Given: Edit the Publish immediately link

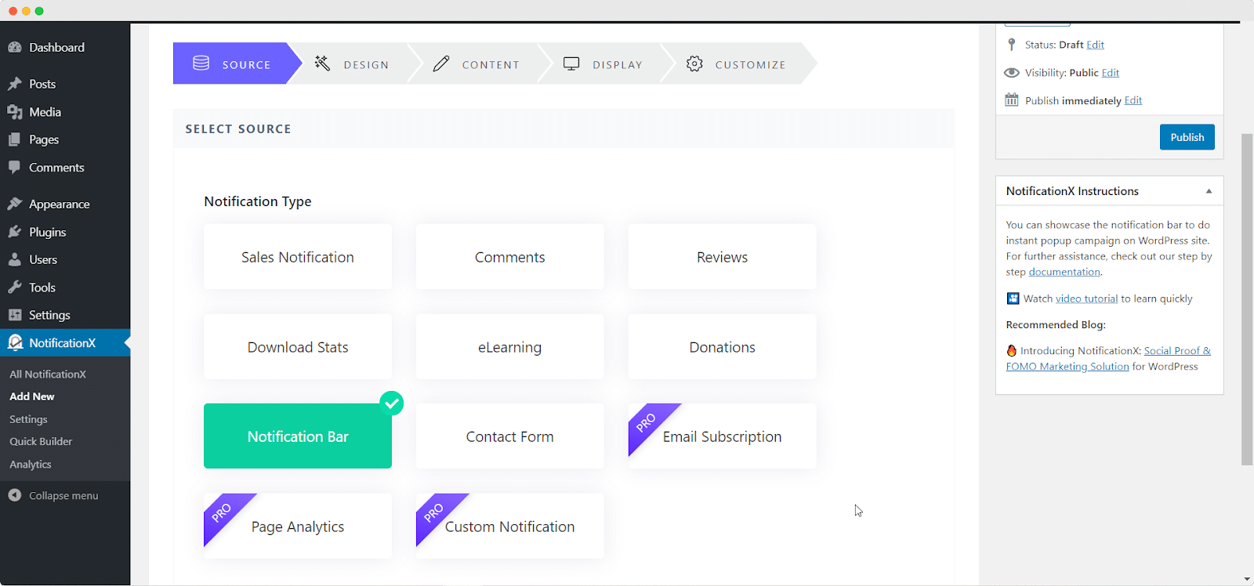Looking at the screenshot, I should 1133,100.
